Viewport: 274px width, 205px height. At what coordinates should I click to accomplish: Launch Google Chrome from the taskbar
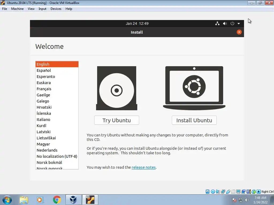tap(57, 200)
